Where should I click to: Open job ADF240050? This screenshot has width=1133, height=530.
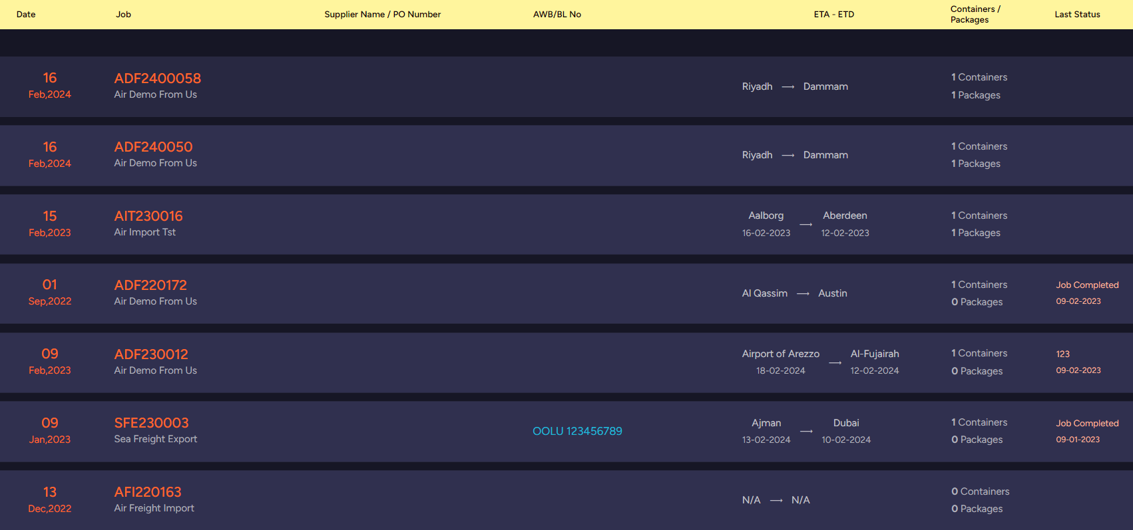[x=153, y=147]
